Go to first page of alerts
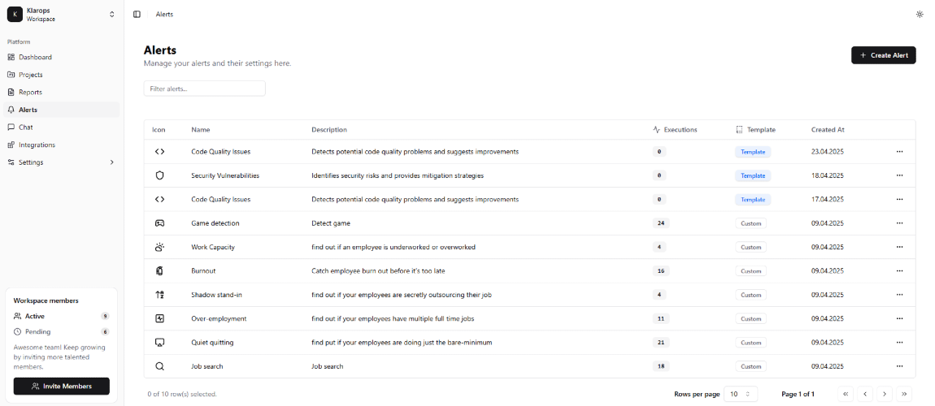This screenshot has height=406, width=935. pos(845,394)
